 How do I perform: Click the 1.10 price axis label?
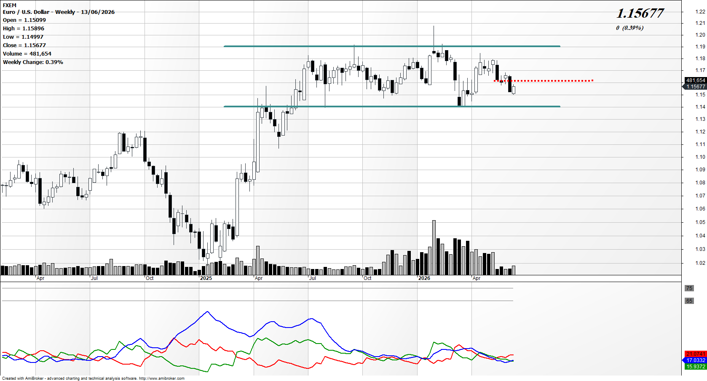coord(700,157)
